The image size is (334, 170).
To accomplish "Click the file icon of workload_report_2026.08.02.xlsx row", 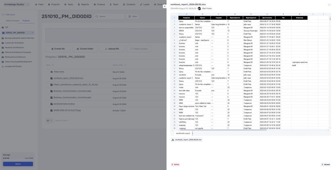I will [51, 78].
